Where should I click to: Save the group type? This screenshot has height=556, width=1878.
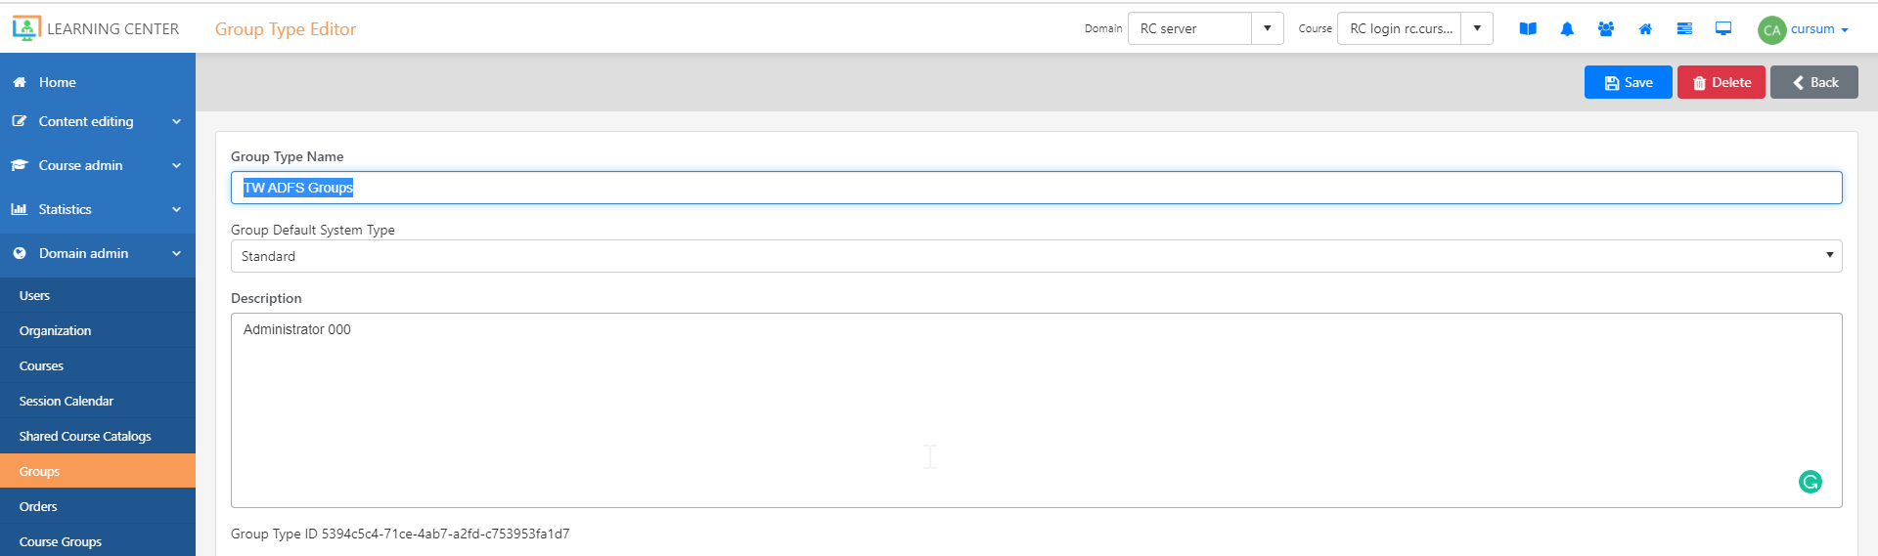point(1628,82)
